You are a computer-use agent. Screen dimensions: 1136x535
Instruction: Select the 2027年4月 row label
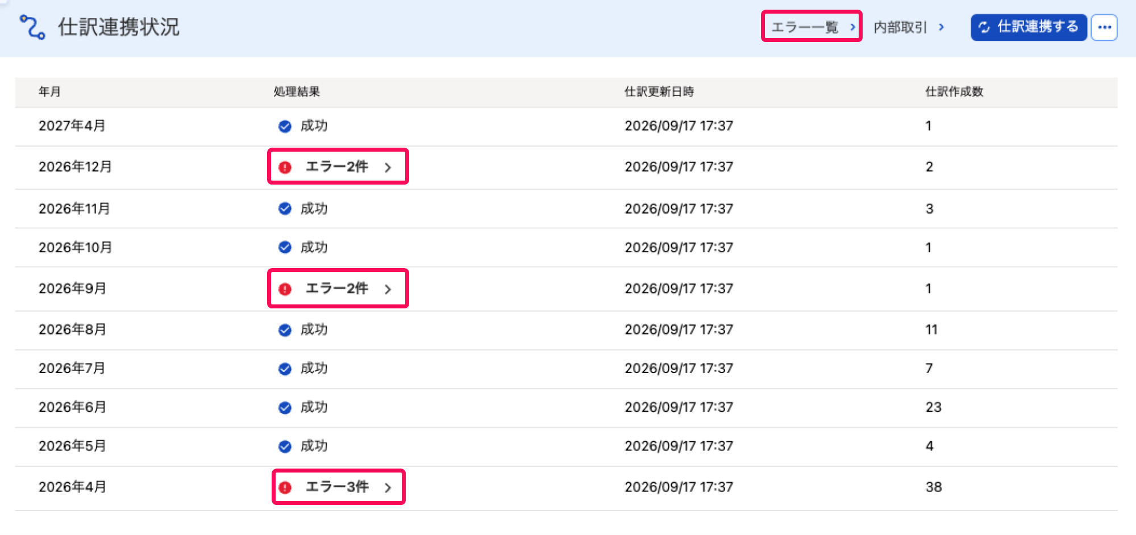pos(72,126)
